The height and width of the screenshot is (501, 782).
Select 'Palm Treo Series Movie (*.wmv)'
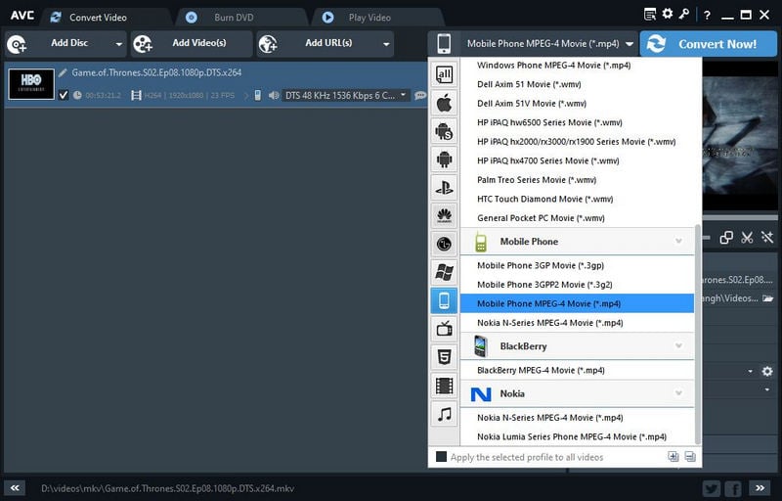click(537, 180)
